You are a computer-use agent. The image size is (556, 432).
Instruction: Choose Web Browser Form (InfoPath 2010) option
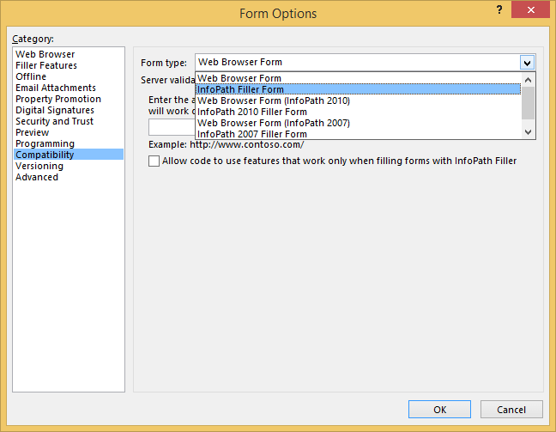click(x=273, y=100)
